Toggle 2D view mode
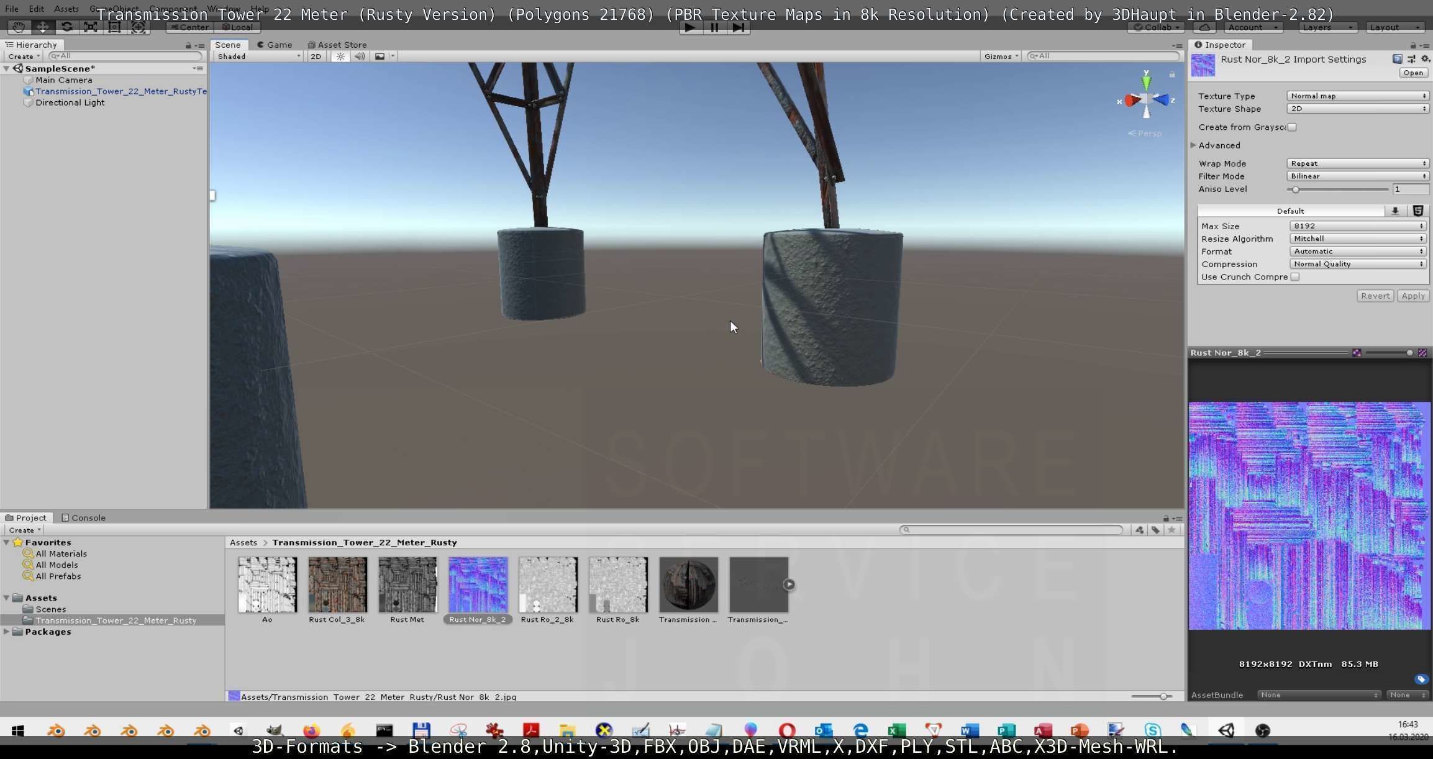The width and height of the screenshot is (1433, 759). point(316,57)
